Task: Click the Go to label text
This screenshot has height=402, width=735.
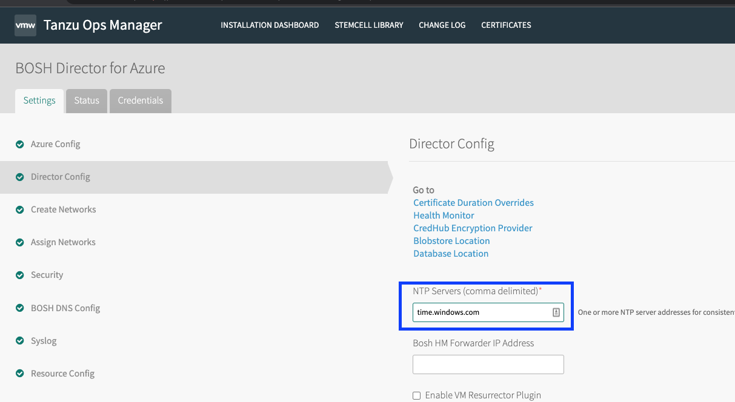Action: [x=424, y=190]
